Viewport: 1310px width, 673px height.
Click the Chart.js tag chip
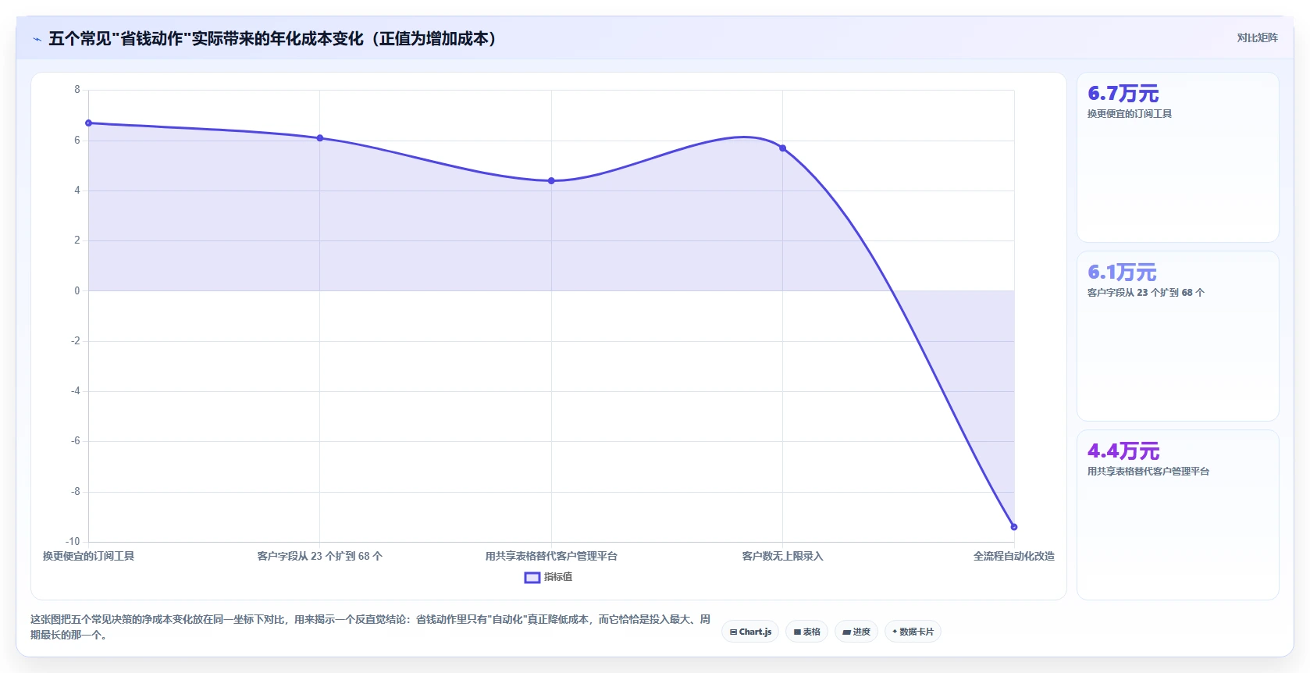750,632
